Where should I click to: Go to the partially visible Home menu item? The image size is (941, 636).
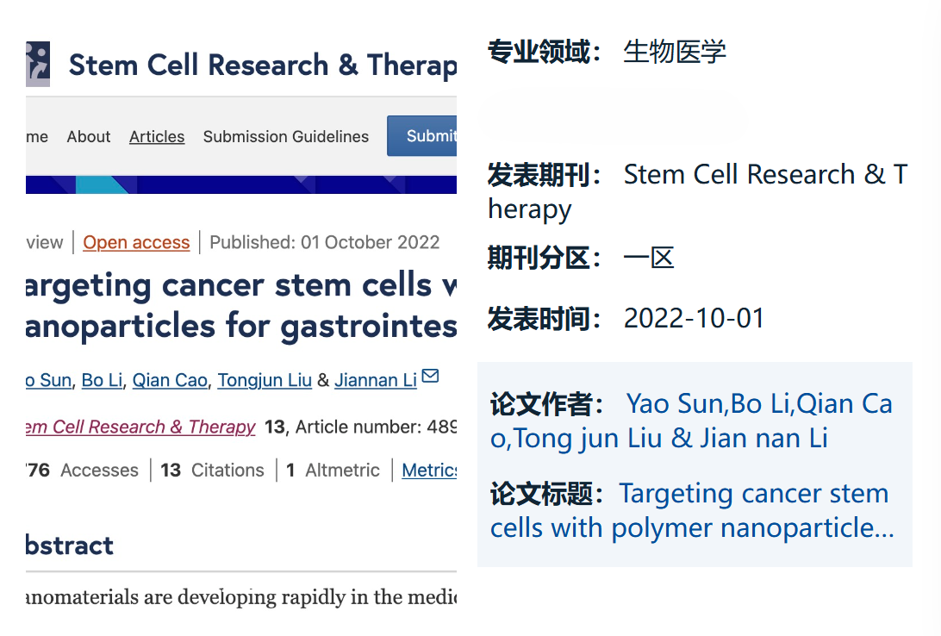click(37, 137)
